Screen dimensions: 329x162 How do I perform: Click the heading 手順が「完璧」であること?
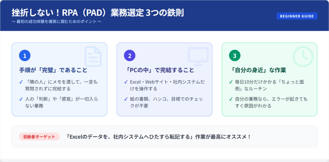coord(53,70)
